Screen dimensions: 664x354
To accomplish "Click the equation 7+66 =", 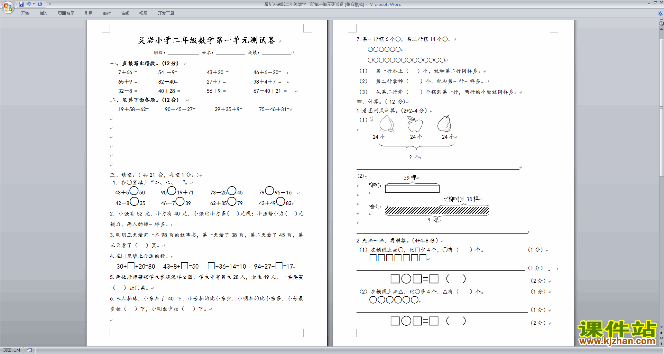I will (128, 73).
